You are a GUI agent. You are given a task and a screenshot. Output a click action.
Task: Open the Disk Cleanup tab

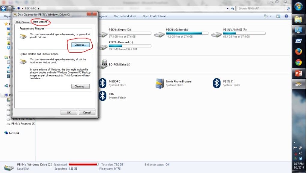point(23,22)
